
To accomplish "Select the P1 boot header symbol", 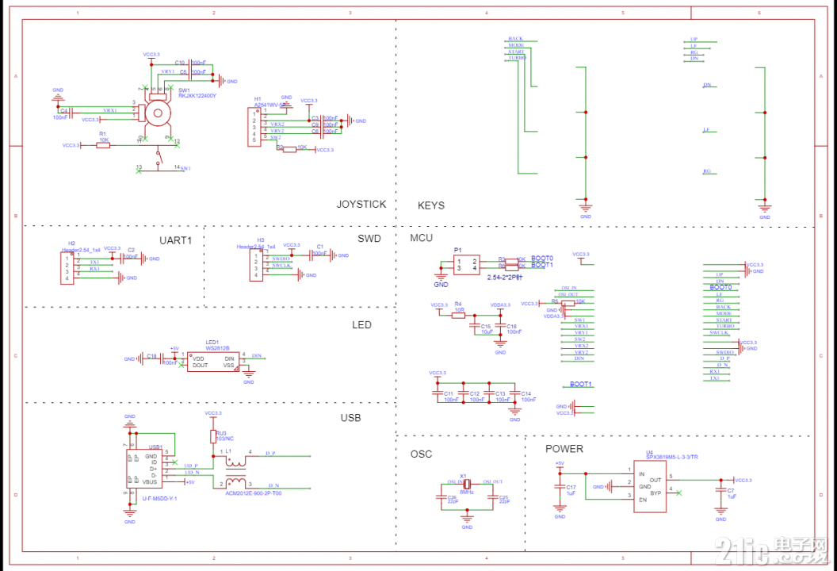I will tap(467, 264).
